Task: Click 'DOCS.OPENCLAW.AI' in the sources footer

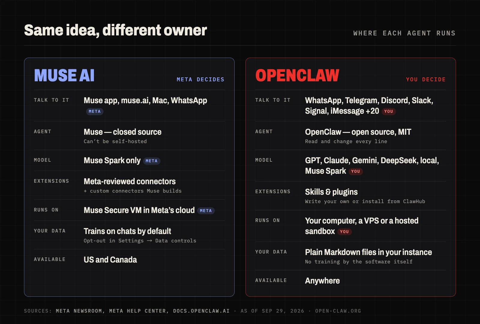Action: pyautogui.click(x=201, y=311)
